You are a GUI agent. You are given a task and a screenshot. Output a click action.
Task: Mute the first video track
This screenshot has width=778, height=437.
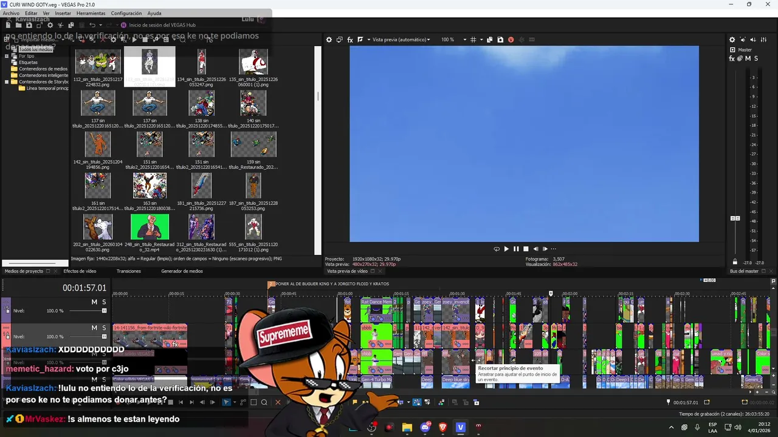click(94, 302)
